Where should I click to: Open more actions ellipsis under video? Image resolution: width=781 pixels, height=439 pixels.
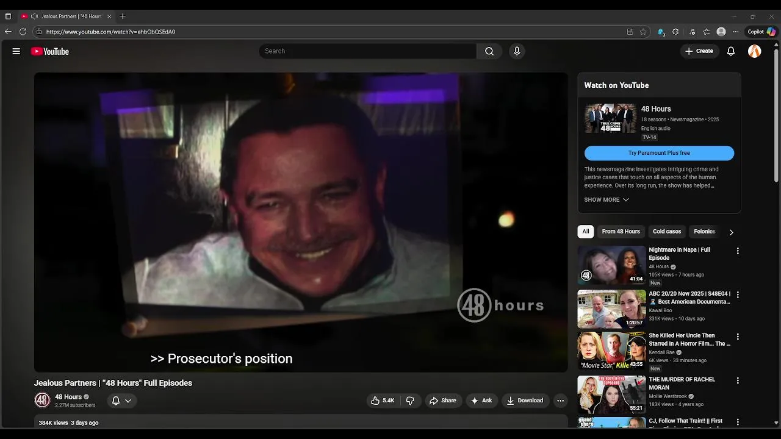pyautogui.click(x=560, y=401)
